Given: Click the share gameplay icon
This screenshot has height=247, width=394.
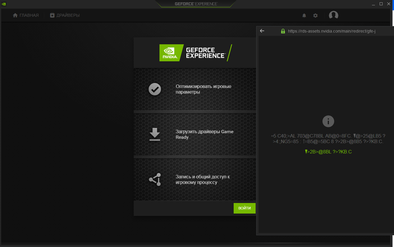Looking at the screenshot, I should click(x=155, y=180).
